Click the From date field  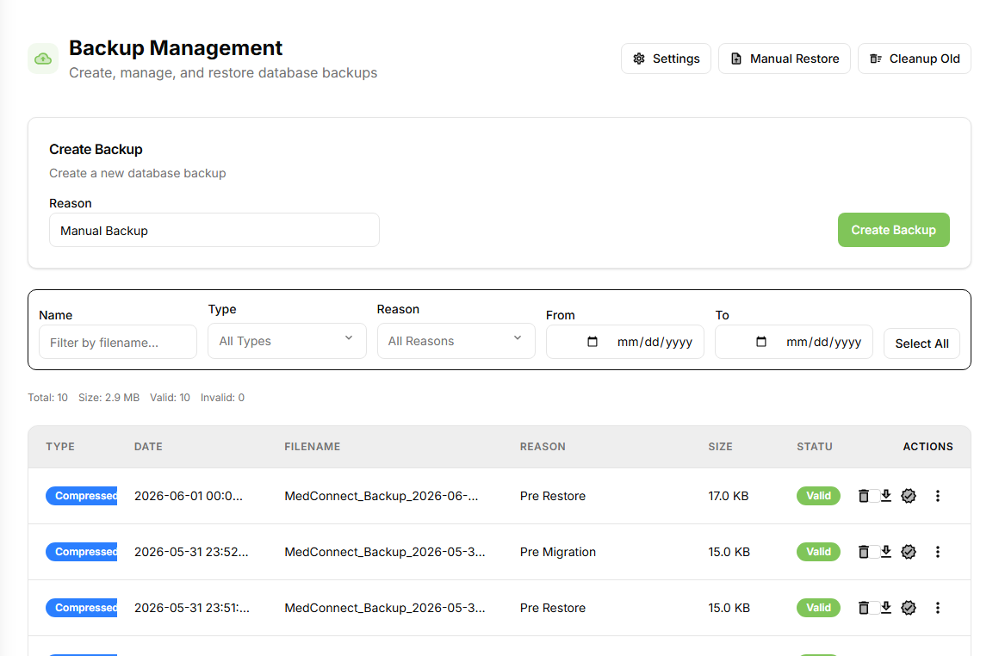[625, 342]
